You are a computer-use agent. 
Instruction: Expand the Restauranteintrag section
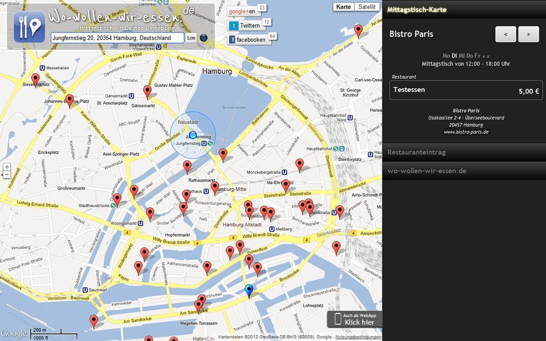464,152
